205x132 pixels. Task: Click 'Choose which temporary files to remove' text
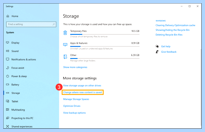point(89,36)
